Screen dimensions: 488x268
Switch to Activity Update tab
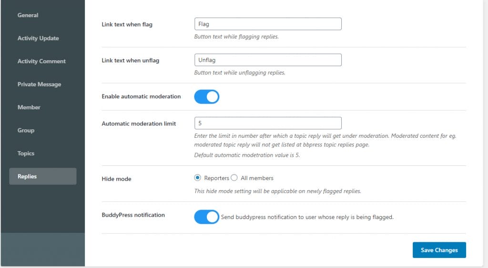coord(38,38)
